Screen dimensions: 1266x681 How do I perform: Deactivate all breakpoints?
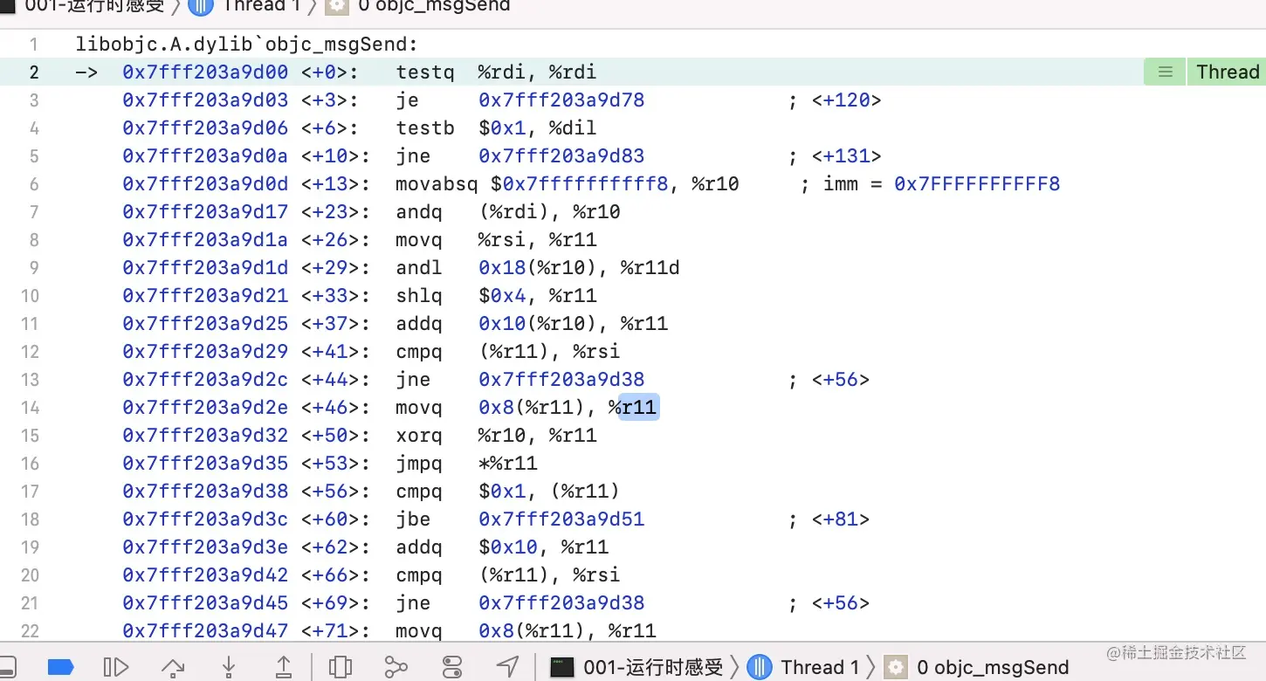tap(60, 666)
